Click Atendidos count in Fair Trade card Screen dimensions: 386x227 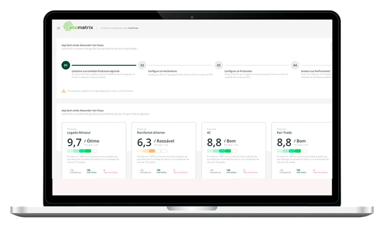pyautogui.click(x=301, y=171)
